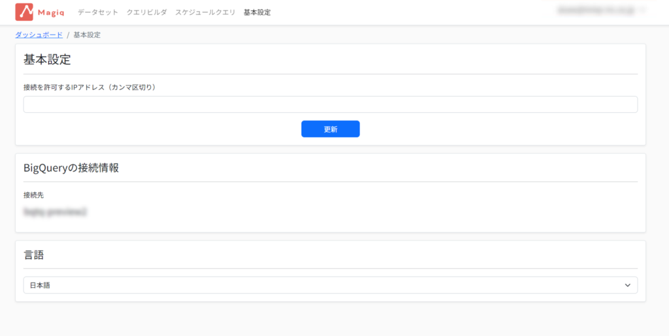Screen dimensions: 669x336
Task: Click the 接続先 label
Action: click(33, 195)
